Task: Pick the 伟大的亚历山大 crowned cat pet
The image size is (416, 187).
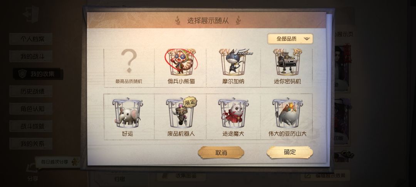Action: pos(287,117)
